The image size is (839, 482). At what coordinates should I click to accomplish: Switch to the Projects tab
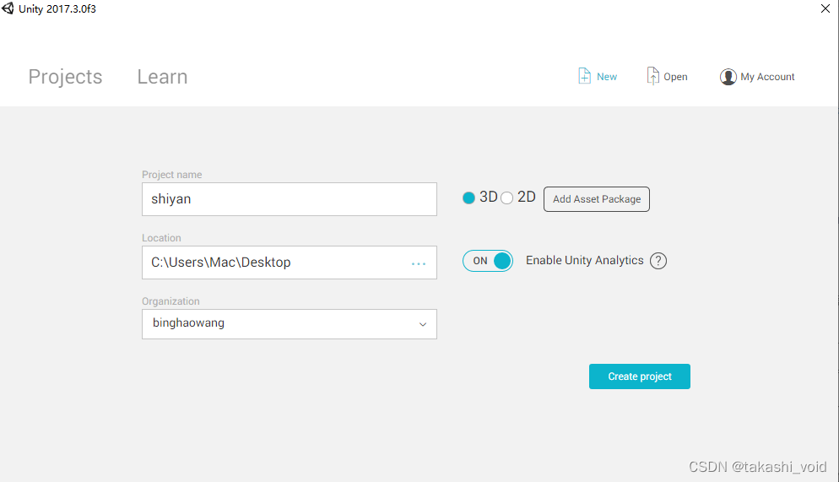coord(65,77)
